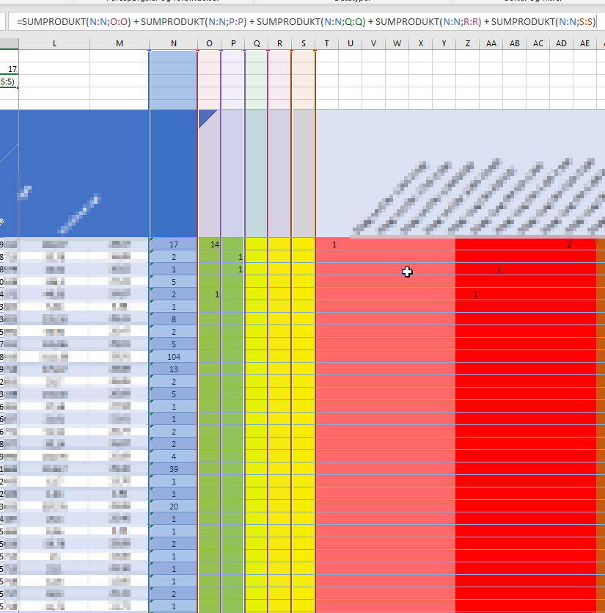
Task: Select column P header
Action: (x=233, y=44)
